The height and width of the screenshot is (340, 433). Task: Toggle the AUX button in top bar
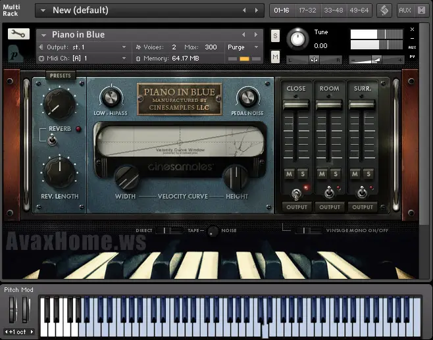pyautogui.click(x=405, y=11)
